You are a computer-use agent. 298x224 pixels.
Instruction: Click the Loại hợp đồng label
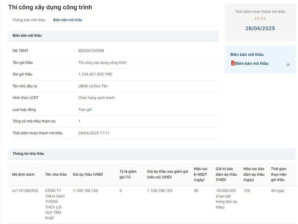coord(24,110)
